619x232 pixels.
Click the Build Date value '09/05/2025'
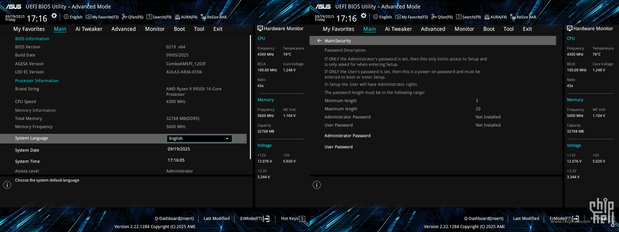177,55
